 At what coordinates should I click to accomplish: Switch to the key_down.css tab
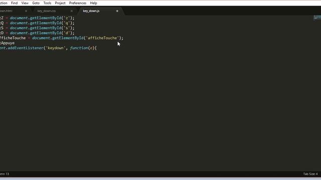pyautogui.click(x=47, y=11)
